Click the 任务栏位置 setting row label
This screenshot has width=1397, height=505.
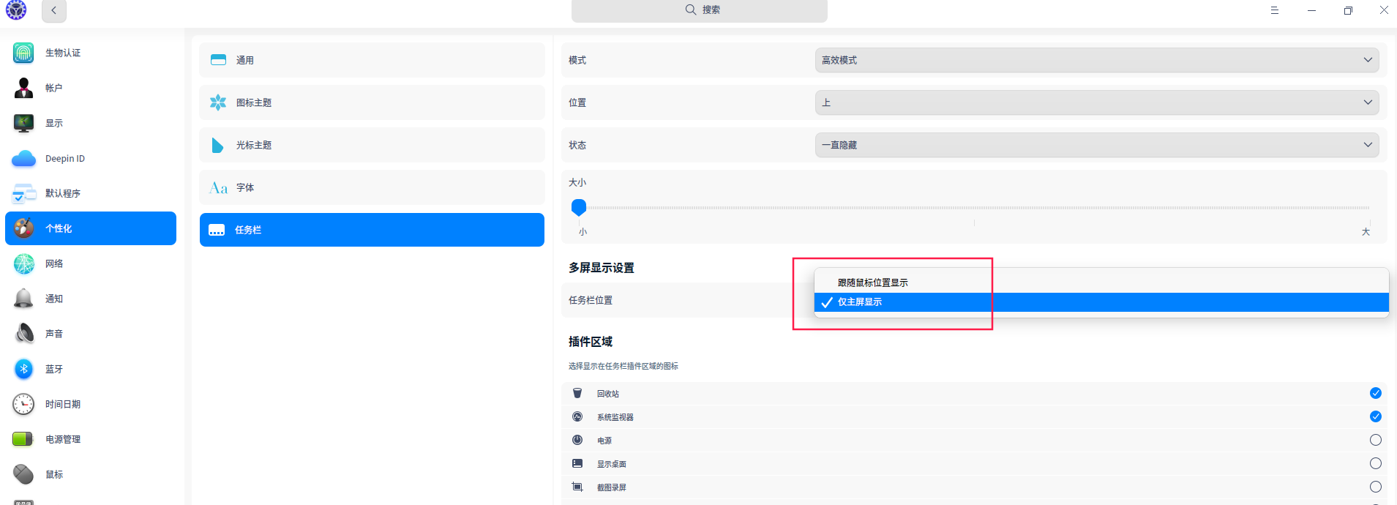pos(591,300)
